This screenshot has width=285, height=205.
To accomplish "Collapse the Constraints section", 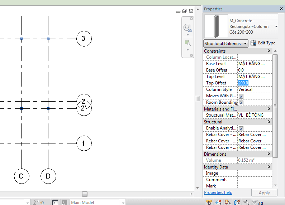I will click(x=269, y=51).
